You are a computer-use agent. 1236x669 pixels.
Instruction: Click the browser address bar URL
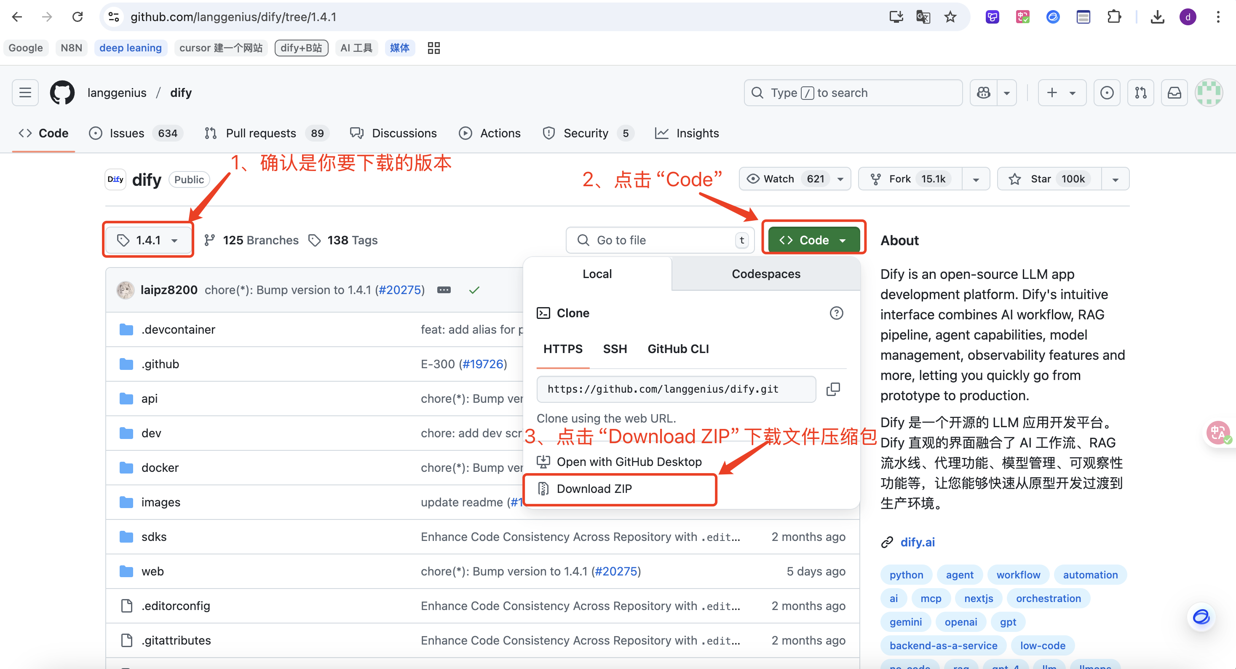click(x=233, y=17)
